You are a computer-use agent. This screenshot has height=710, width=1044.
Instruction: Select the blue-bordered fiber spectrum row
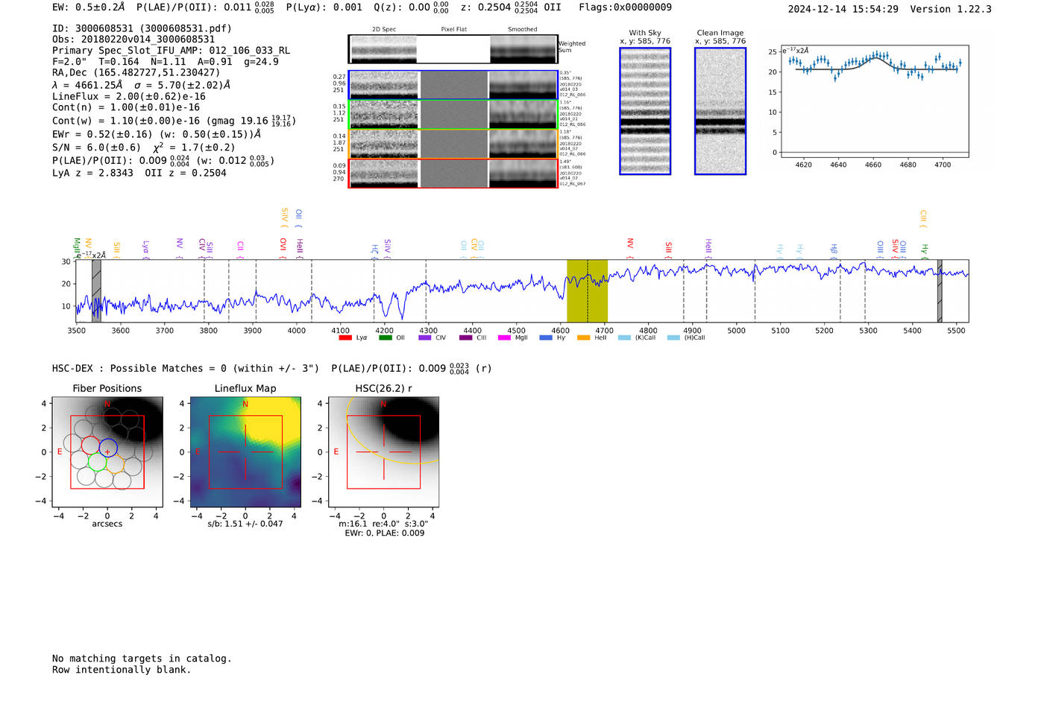(x=453, y=85)
